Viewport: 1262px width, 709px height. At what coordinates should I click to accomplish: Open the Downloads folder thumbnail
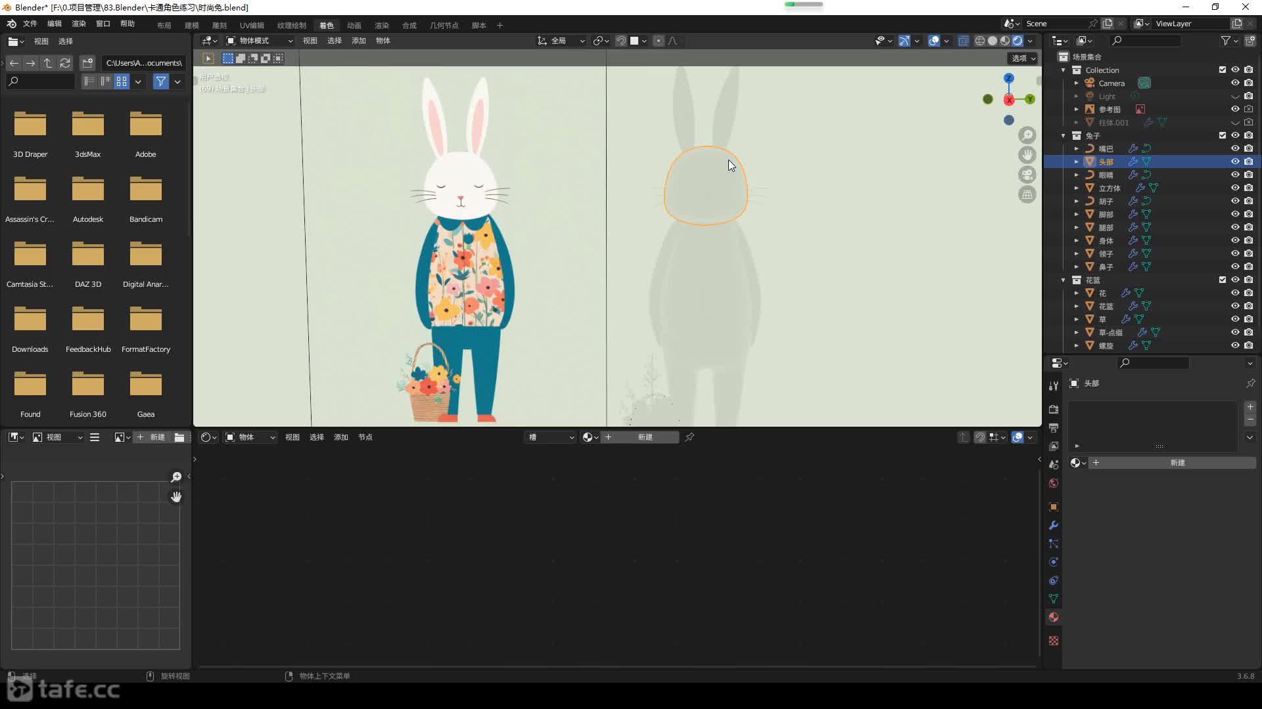[30, 330]
